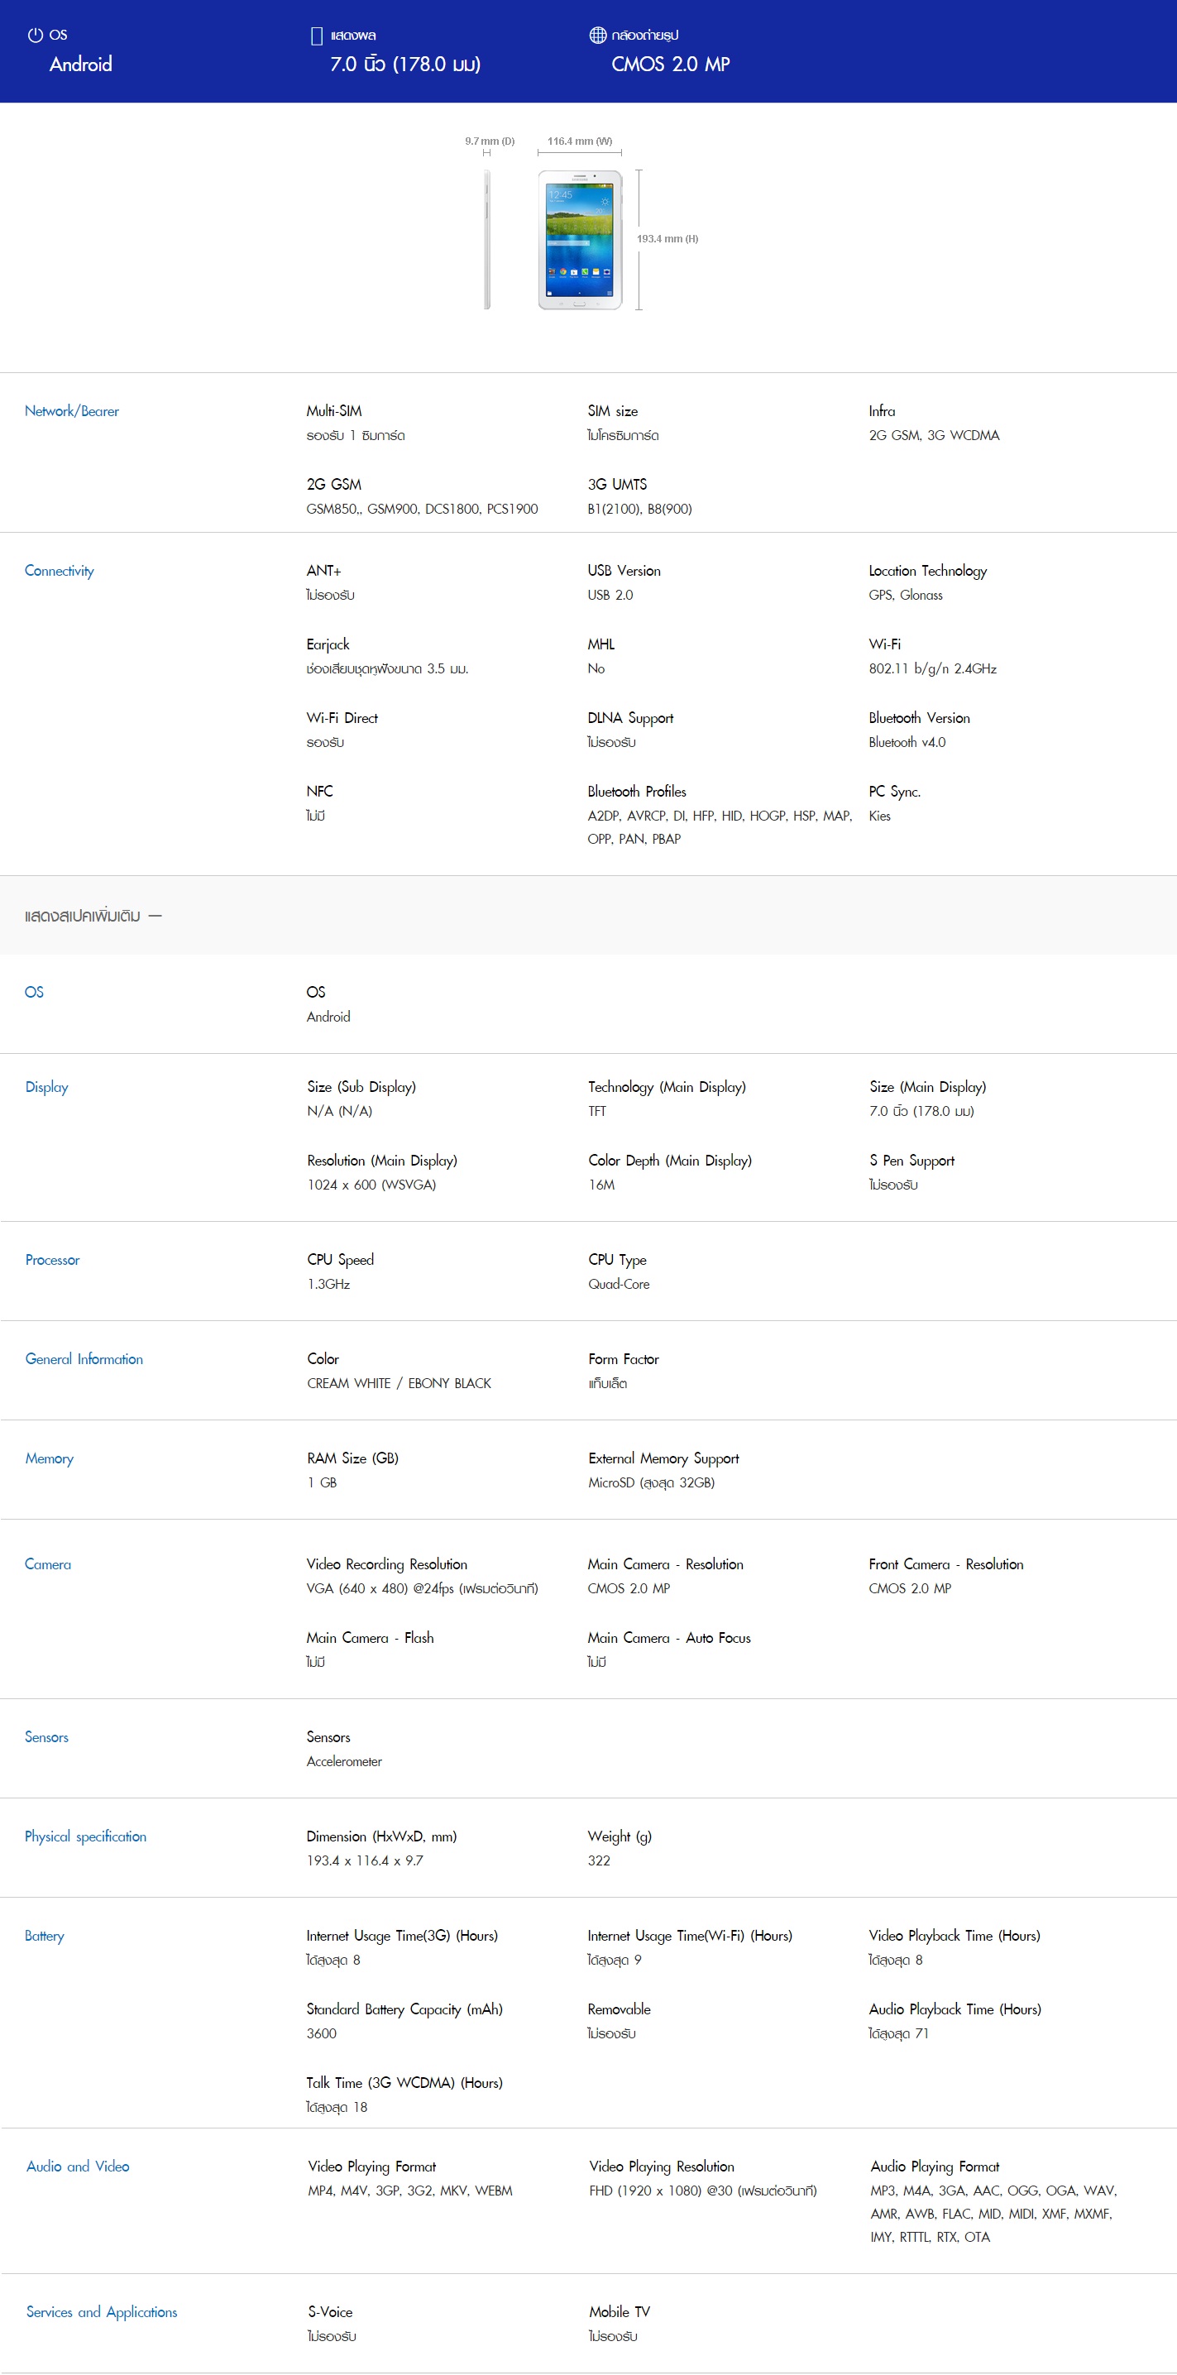The image size is (1177, 2375).
Task: Click 'GSM850,, GSM900, DCS1800, PCS1900' value
Action: coord(422,509)
